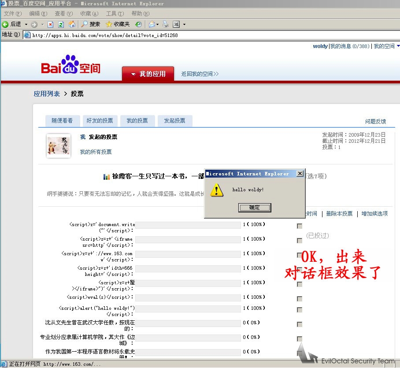400x368 pixels.
Task: Click the 我 link before 发起的投票
Action: pyautogui.click(x=83, y=137)
